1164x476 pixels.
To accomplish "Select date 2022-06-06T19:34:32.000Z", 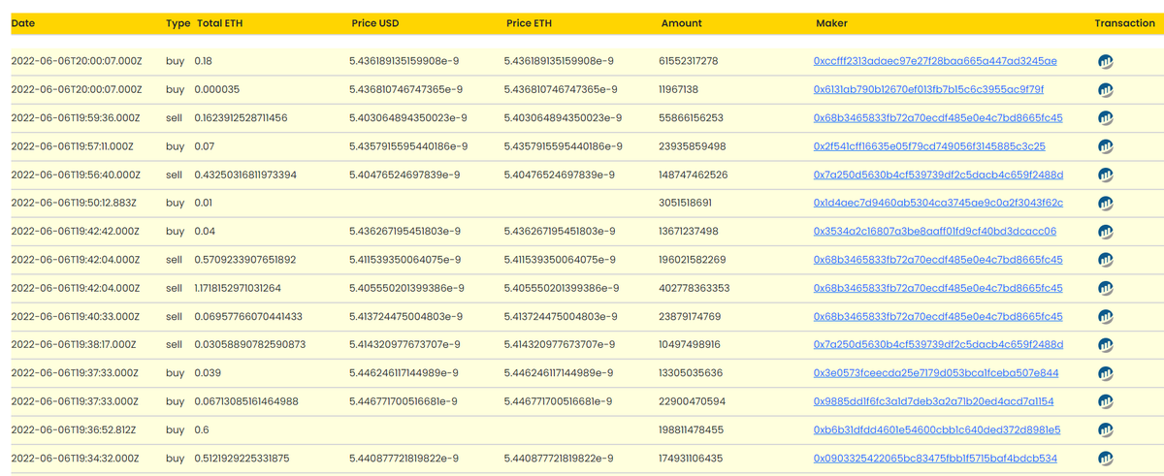I will (75, 459).
